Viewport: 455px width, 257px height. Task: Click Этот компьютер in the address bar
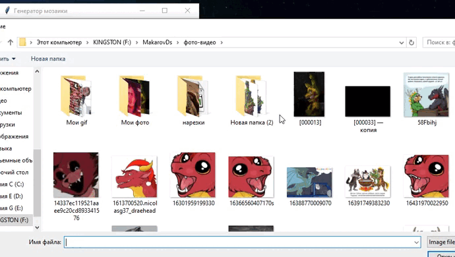[59, 42]
